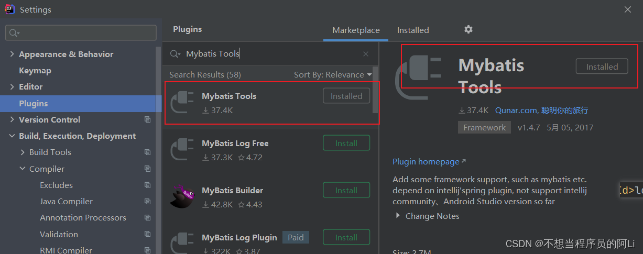Viewport: 643px width, 254px height.
Task: Select the Mybatis Tools result title
Action: 229,96
